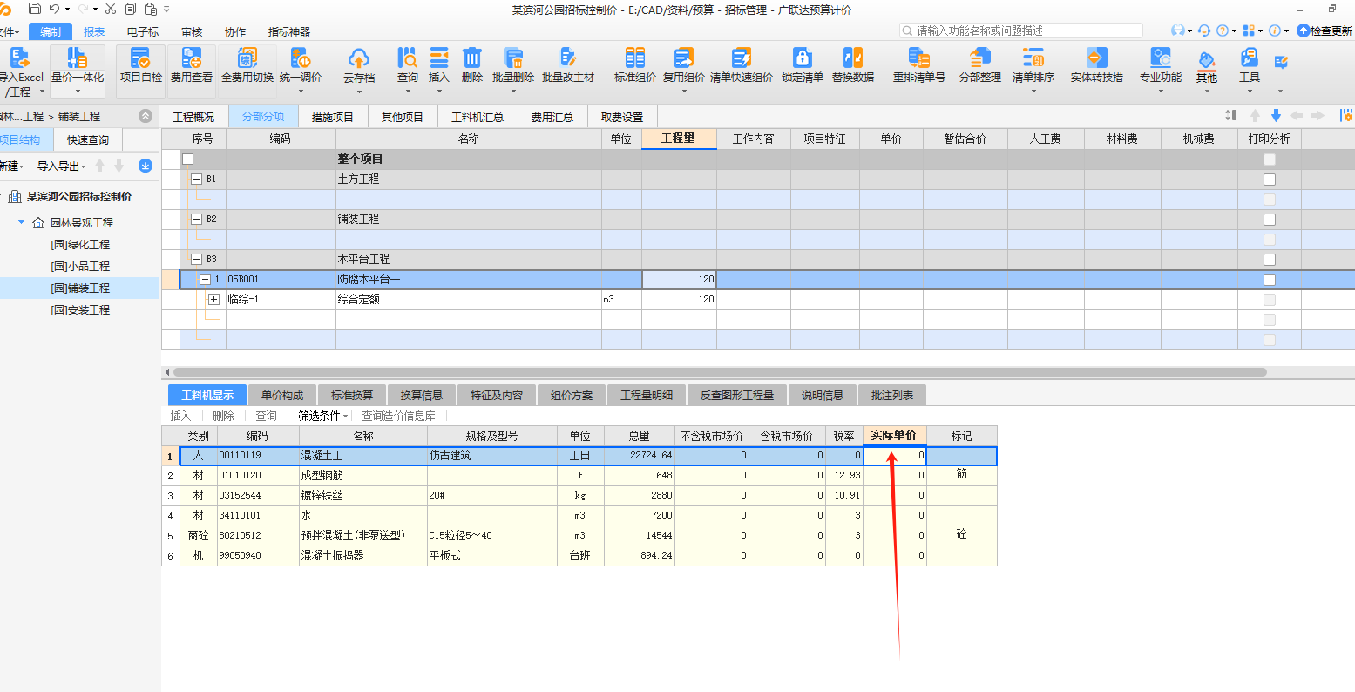1355x692 pixels.
Task: Click the 删除 trash icon in ribbon
Action: (x=471, y=58)
